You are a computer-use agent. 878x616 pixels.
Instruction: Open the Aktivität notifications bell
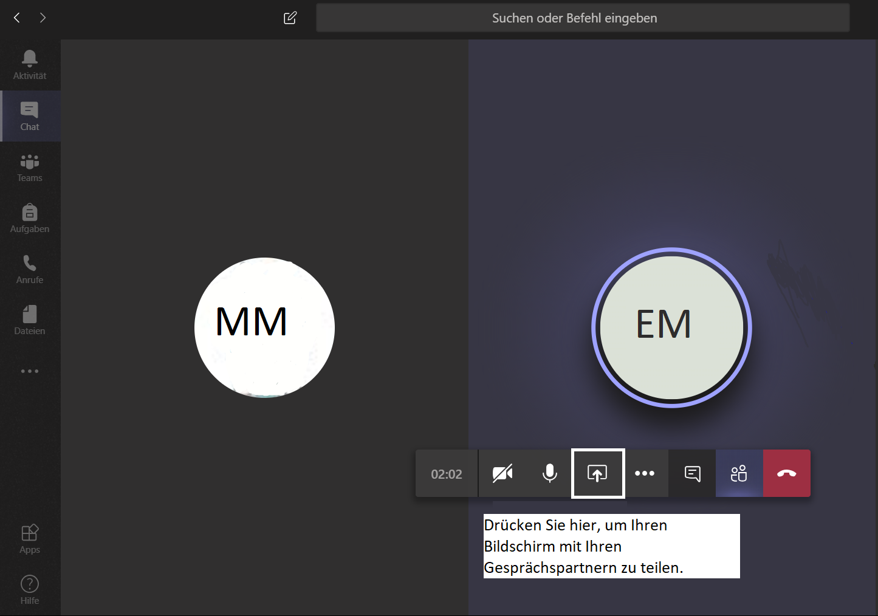click(30, 64)
